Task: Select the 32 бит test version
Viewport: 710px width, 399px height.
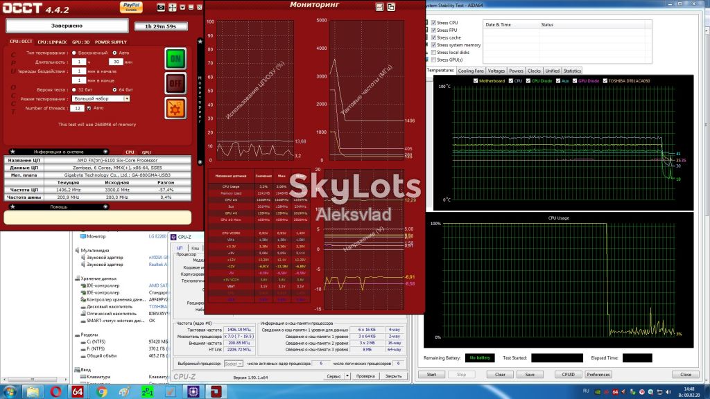Action: (x=73, y=89)
